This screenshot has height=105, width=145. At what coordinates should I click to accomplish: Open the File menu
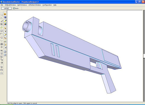click(2, 5)
